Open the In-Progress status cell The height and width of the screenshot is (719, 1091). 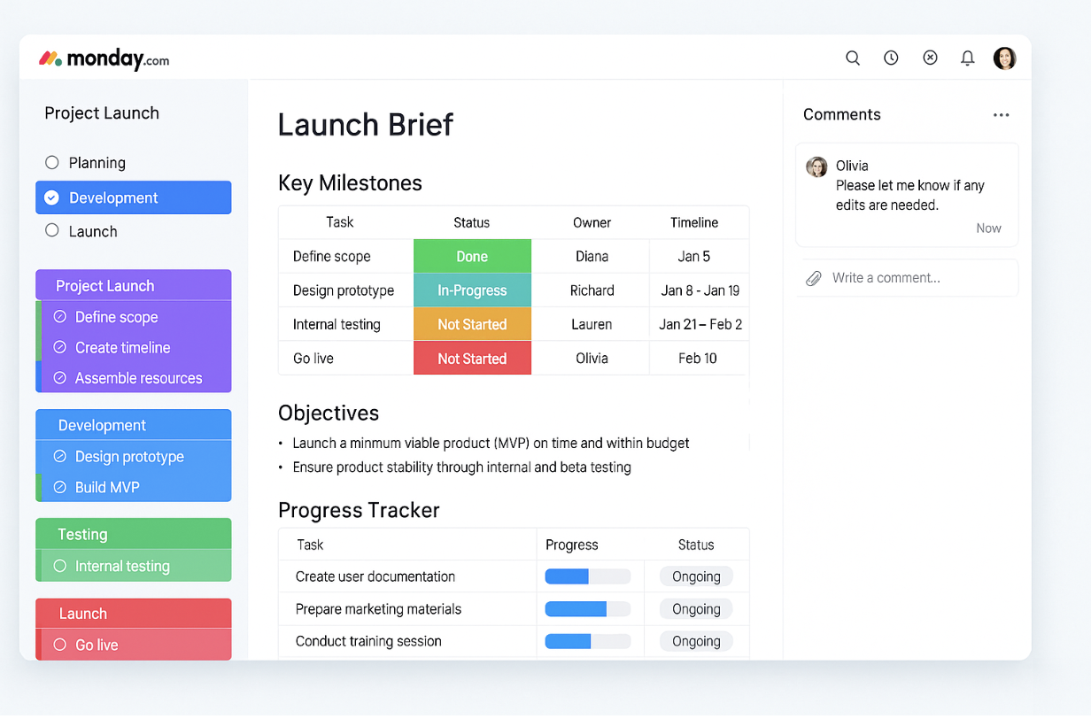472,290
